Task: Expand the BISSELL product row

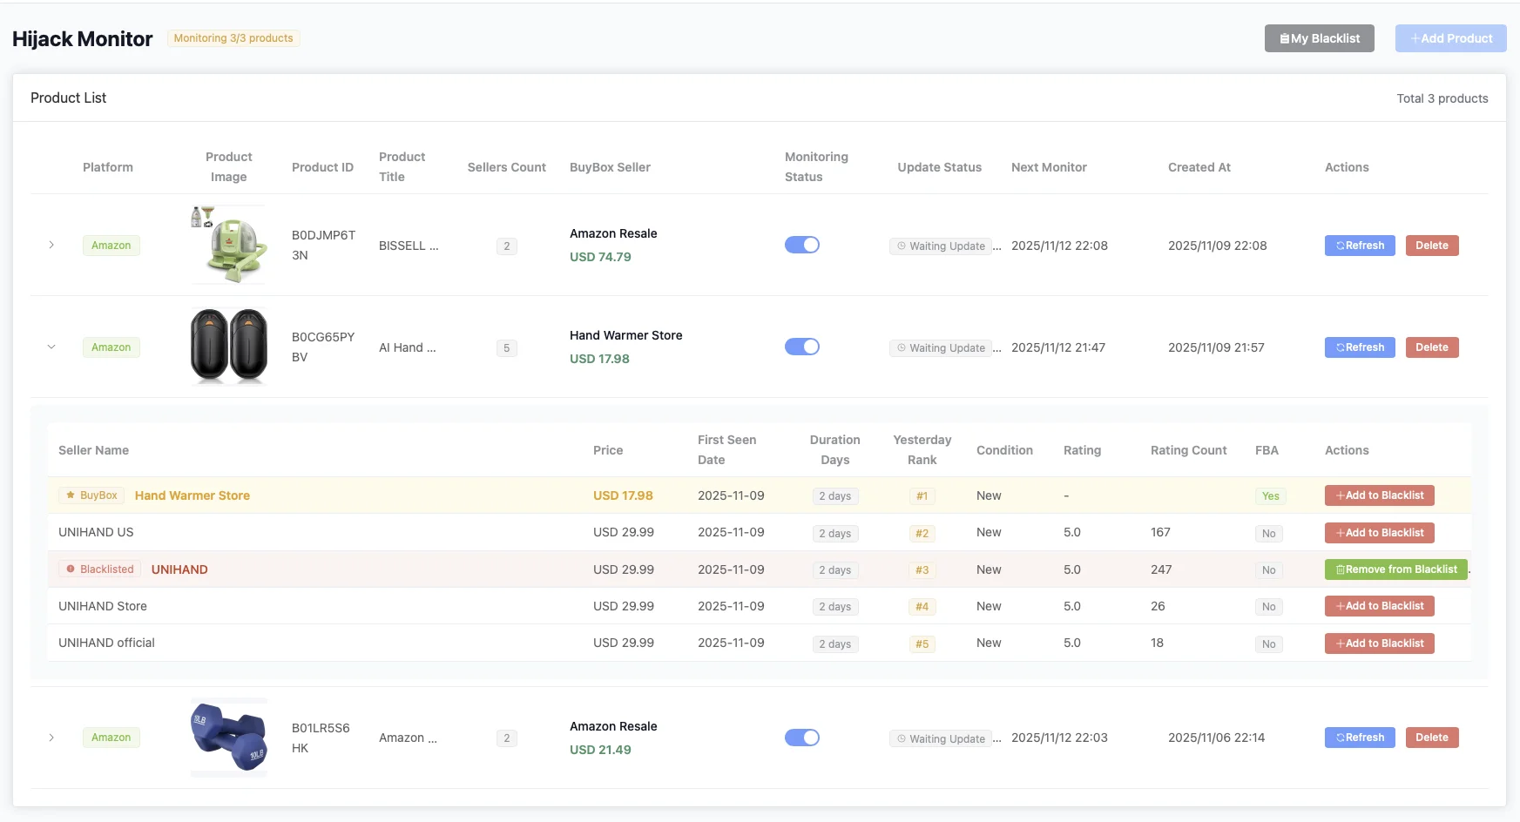Action: 51,246
